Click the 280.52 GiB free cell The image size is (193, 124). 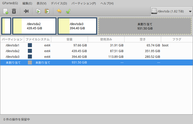click(x=152, y=57)
